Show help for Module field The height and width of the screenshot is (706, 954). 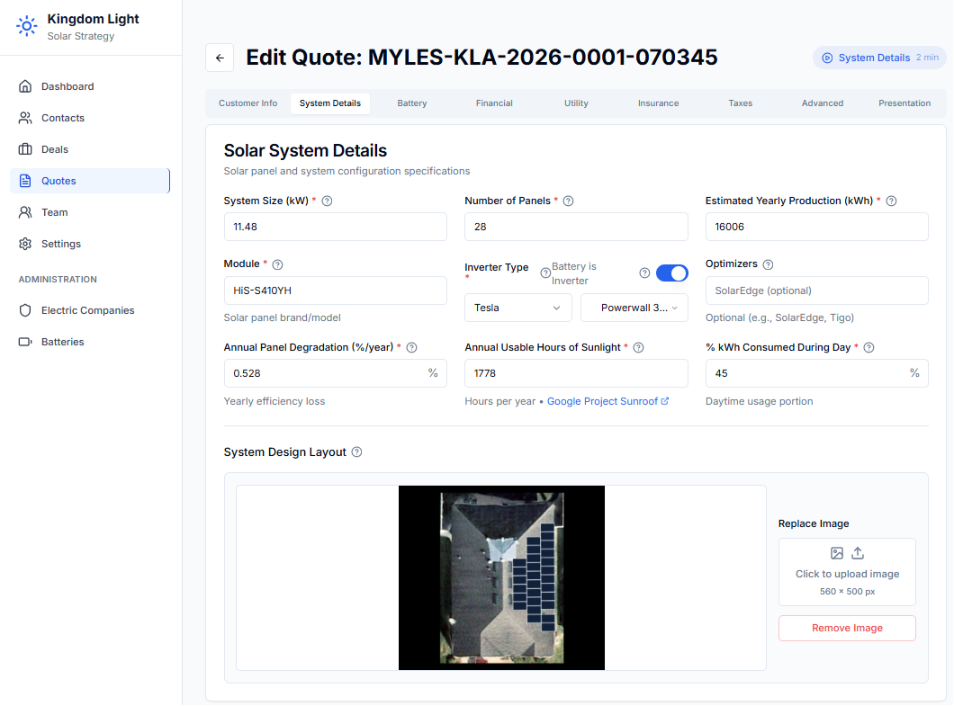tap(277, 264)
